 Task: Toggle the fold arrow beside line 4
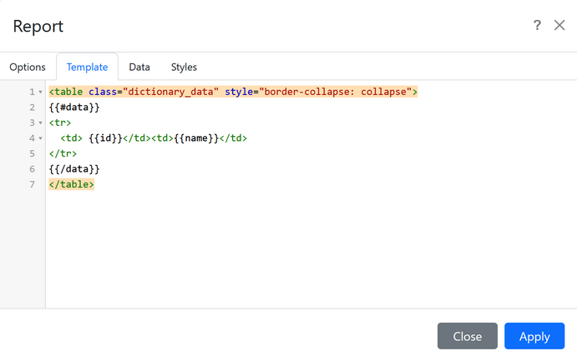[x=40, y=138]
